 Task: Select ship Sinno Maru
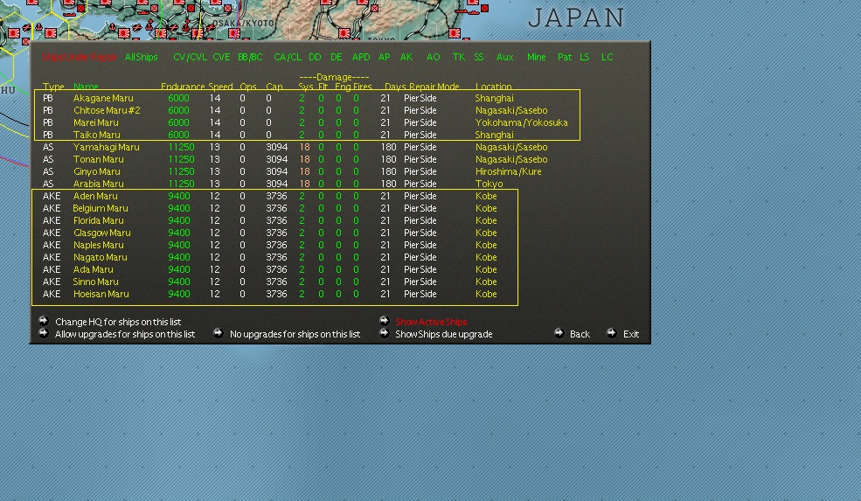95,282
